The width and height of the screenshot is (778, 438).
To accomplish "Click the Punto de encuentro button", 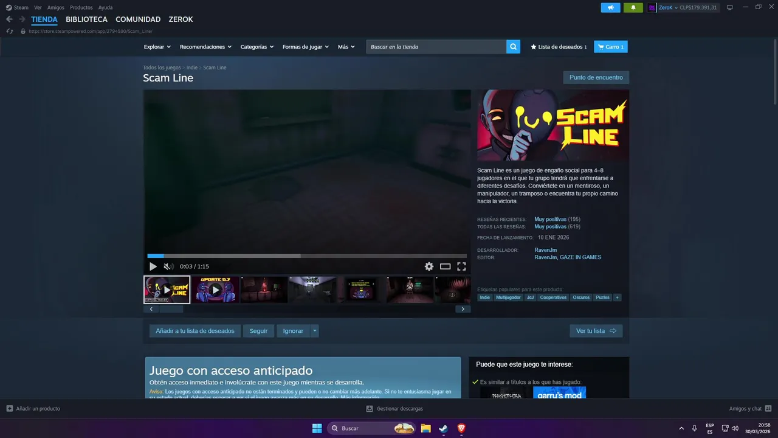I will pyautogui.click(x=596, y=78).
